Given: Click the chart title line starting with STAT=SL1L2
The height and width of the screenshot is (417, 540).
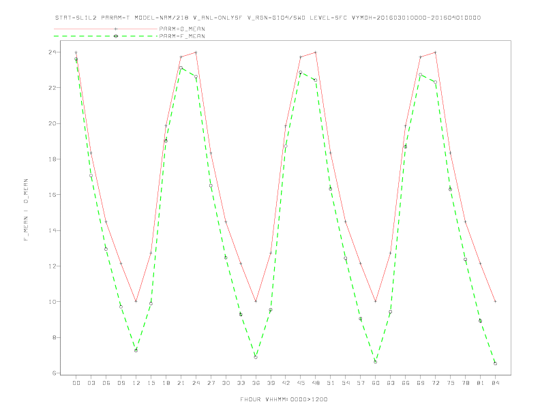Looking at the screenshot, I should (267, 18).
